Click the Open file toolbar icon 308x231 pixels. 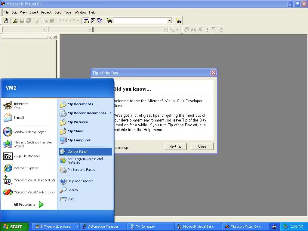pos(15,21)
